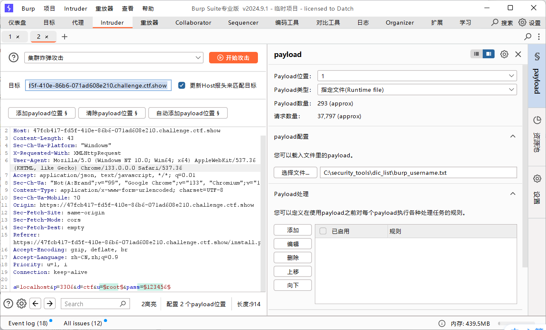This screenshot has width=546, height=330.
Task: Switch payload panel to split layout icon
Action: [x=489, y=54]
